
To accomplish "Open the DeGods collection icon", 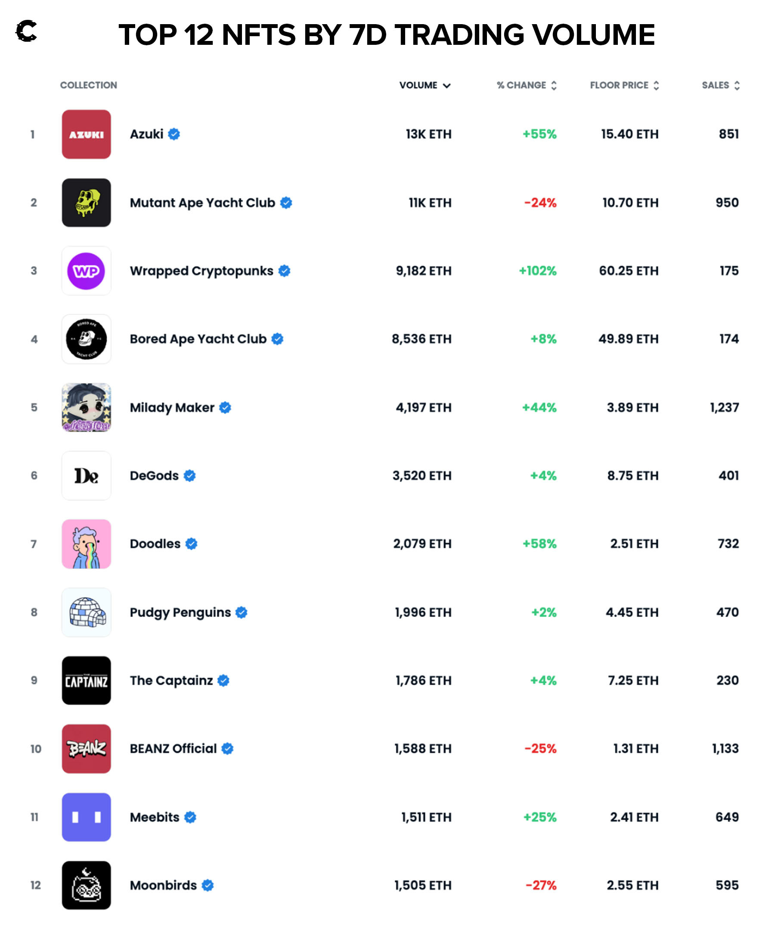I will coord(86,475).
